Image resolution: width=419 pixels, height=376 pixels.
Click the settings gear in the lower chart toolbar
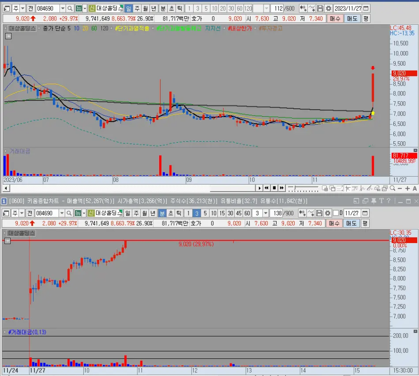pyautogui.click(x=328, y=213)
